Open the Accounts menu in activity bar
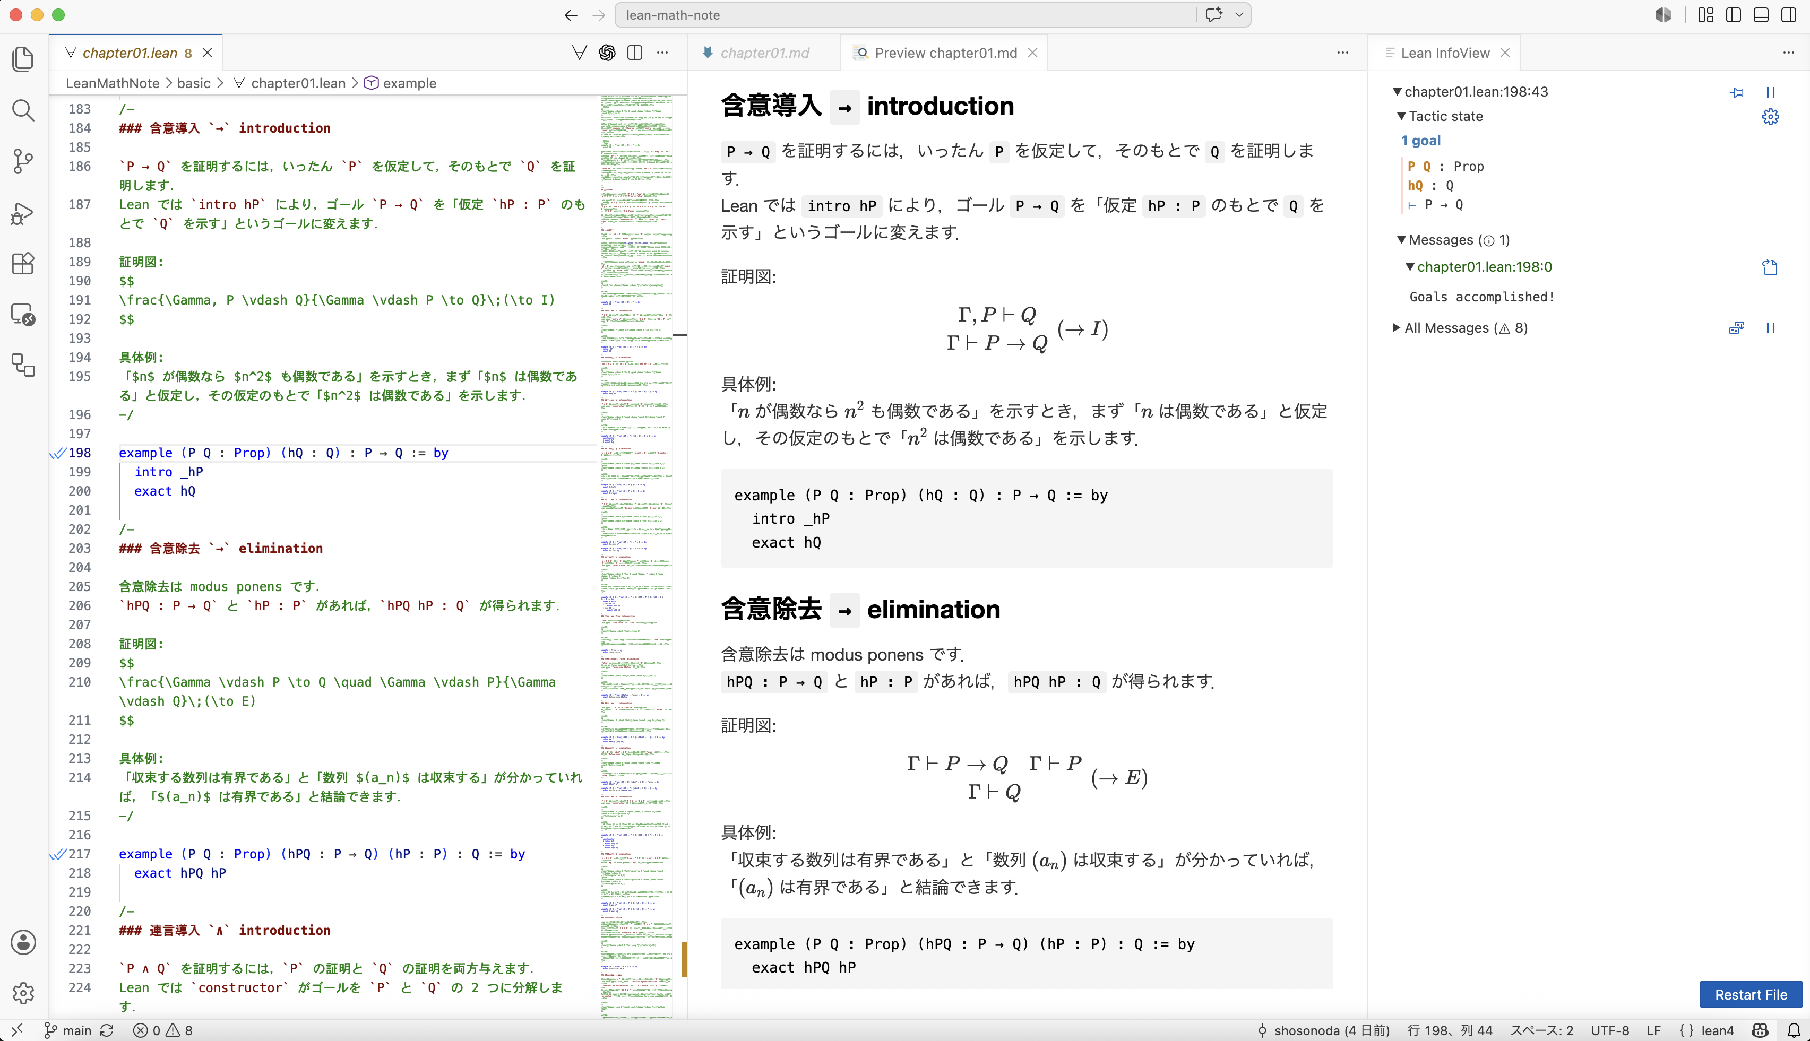 23,942
